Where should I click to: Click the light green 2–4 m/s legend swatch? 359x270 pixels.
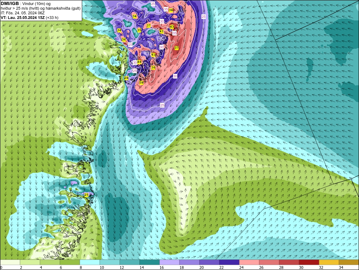(x=30, y=262)
